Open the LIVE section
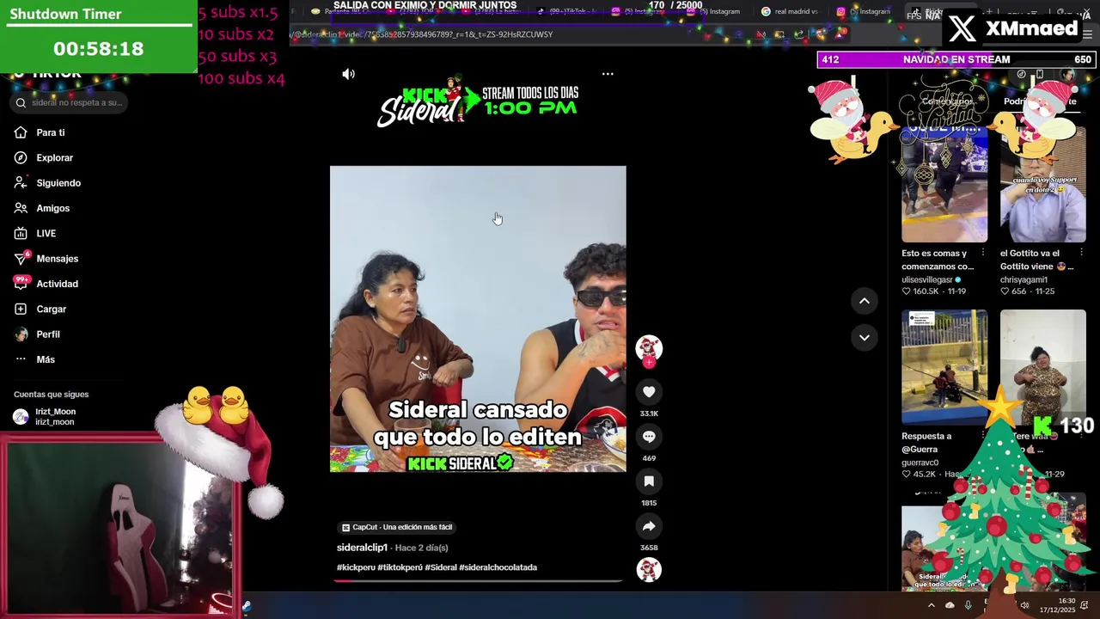Image resolution: width=1100 pixels, height=619 pixels. coord(46,233)
